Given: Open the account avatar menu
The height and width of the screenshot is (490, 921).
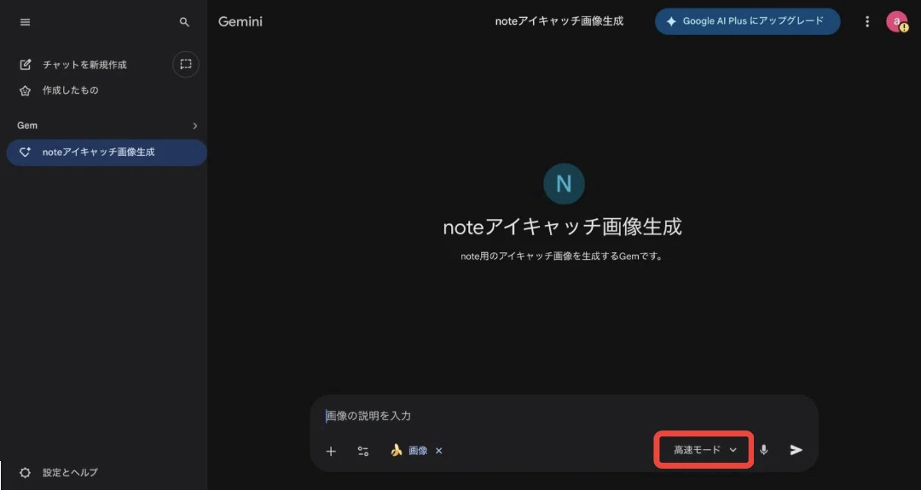Looking at the screenshot, I should 896,21.
